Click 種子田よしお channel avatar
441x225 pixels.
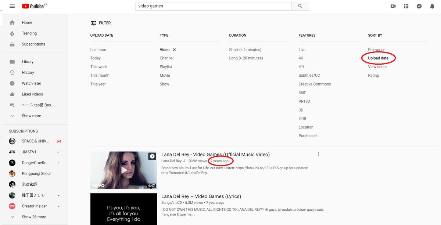click(x=12, y=195)
